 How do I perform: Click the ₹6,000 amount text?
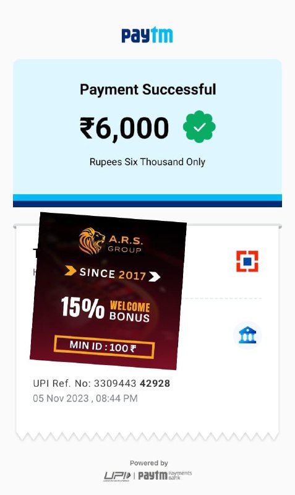click(x=124, y=128)
